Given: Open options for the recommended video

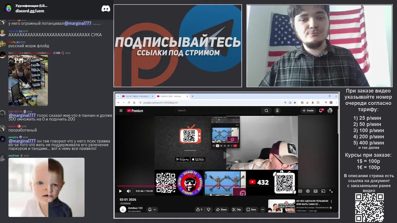Looking at the screenshot, I should coord(331,201).
